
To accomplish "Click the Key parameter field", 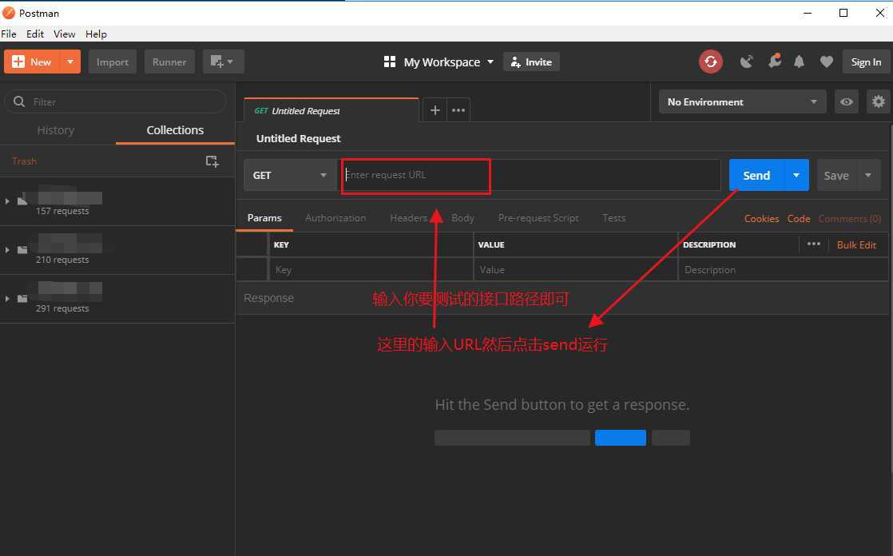I will 371,269.
